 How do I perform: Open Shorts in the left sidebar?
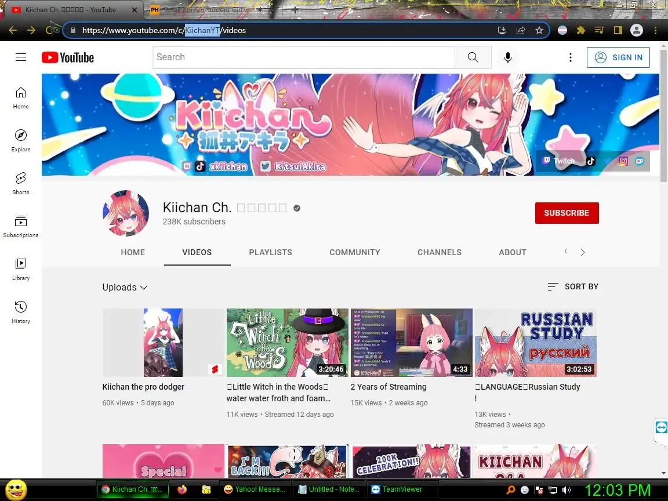(21, 184)
